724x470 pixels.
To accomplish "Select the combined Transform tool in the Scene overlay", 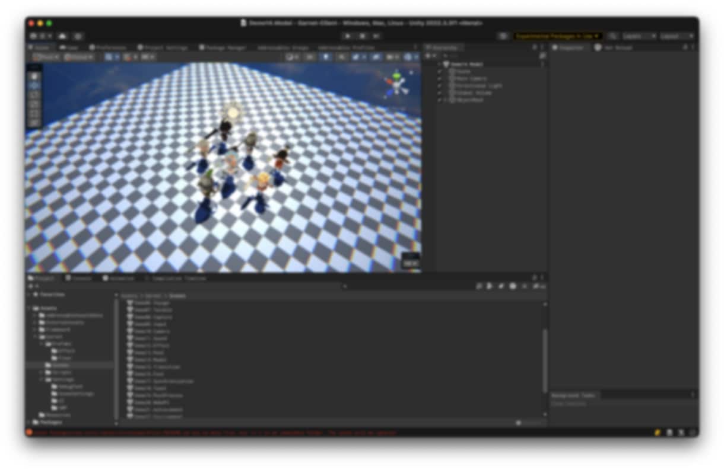I will (34, 123).
